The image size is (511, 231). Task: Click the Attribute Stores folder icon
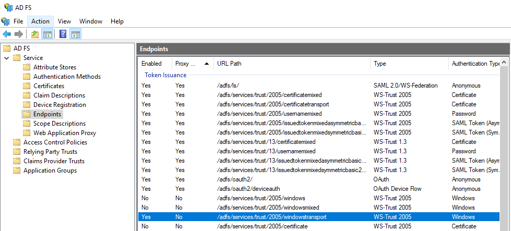click(27, 67)
